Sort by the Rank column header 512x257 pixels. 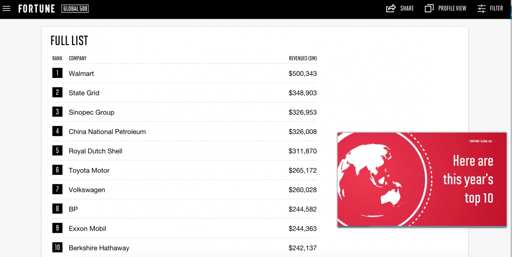(x=57, y=58)
